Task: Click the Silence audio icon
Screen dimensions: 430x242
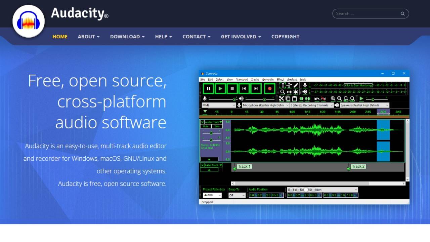Action: pyautogui.click(x=307, y=98)
